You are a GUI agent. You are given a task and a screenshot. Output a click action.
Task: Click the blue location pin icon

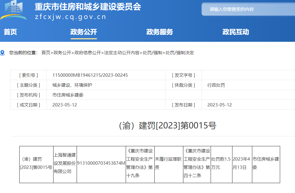pos(2,53)
